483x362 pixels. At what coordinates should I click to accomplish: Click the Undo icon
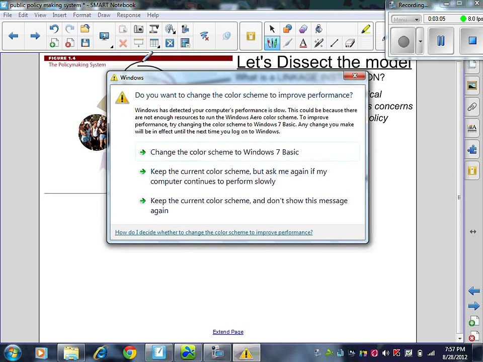(x=54, y=29)
